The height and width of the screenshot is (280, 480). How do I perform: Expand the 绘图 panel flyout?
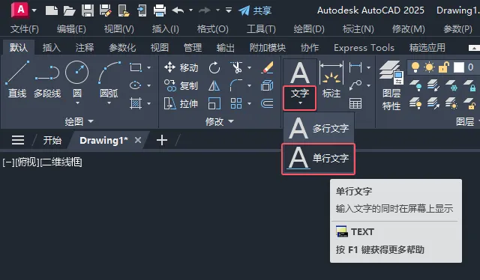pyautogui.click(x=79, y=122)
